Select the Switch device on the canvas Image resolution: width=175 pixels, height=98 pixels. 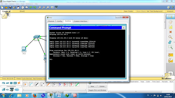pos(37,36)
